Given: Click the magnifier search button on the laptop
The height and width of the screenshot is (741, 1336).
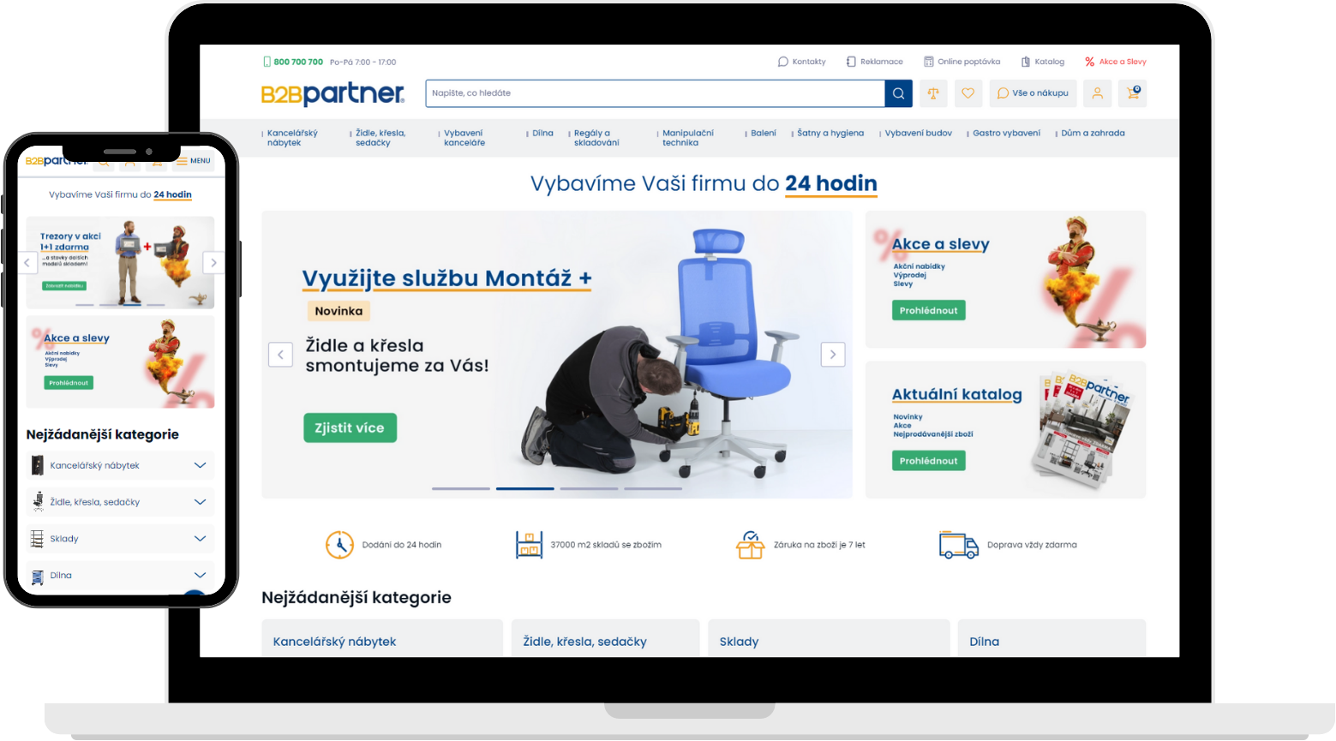Looking at the screenshot, I should pos(898,93).
